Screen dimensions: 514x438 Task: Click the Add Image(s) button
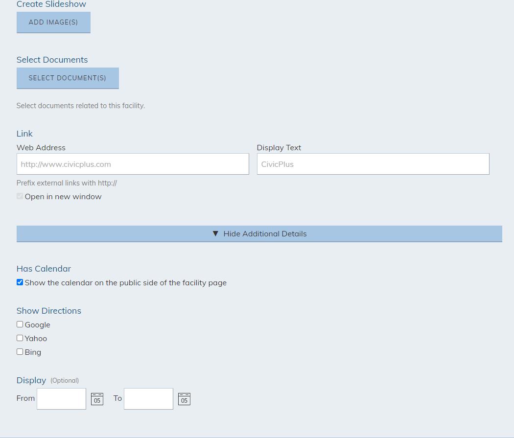point(53,23)
